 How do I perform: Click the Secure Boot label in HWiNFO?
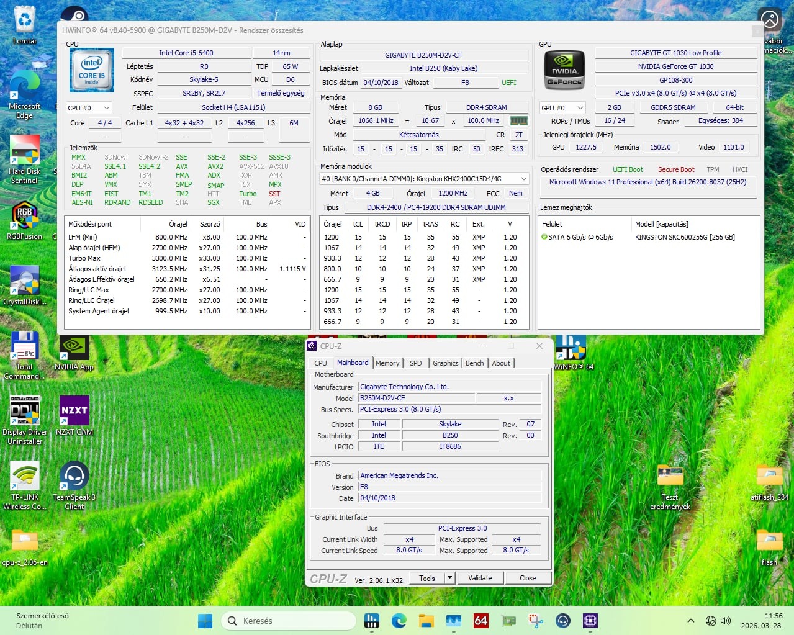click(676, 169)
